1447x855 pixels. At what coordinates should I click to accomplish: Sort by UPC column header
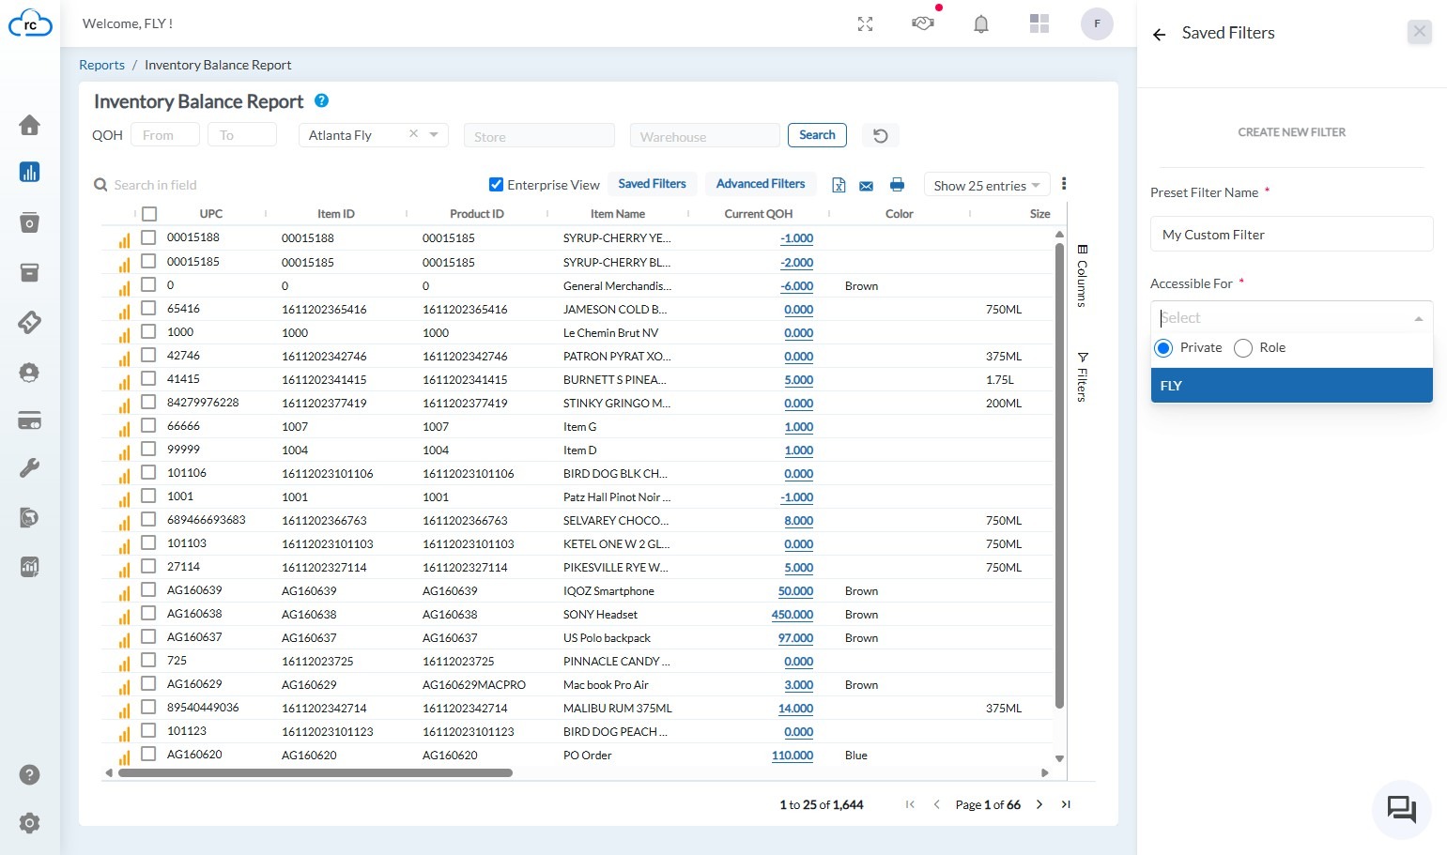point(210,214)
